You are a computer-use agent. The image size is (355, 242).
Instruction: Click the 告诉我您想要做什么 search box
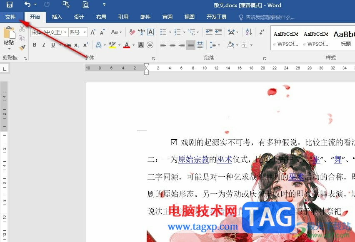pos(267,17)
